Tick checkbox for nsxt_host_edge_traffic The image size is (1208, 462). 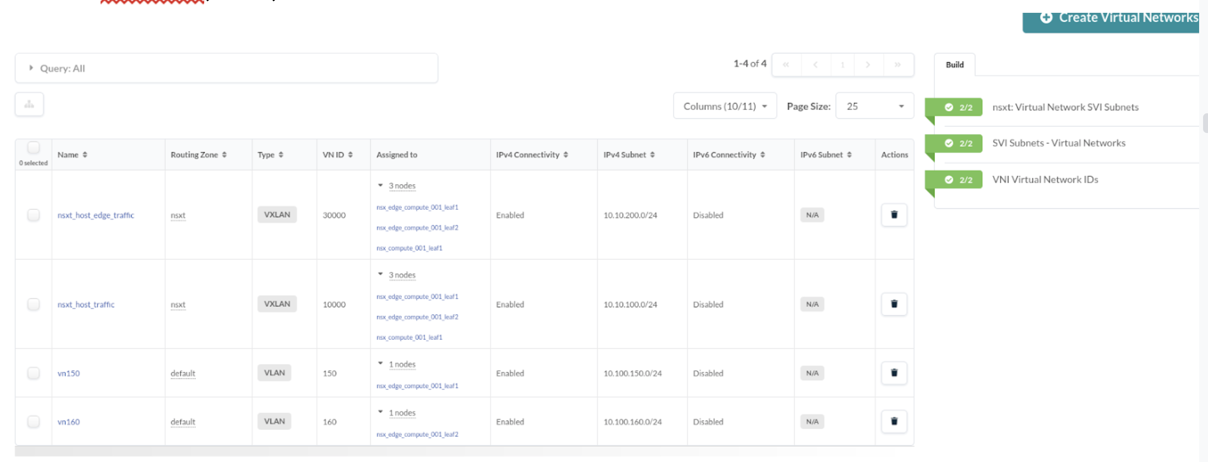coord(34,215)
